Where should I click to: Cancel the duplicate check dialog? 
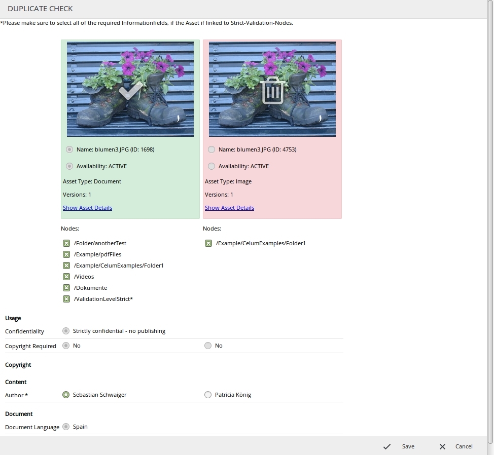click(456, 446)
